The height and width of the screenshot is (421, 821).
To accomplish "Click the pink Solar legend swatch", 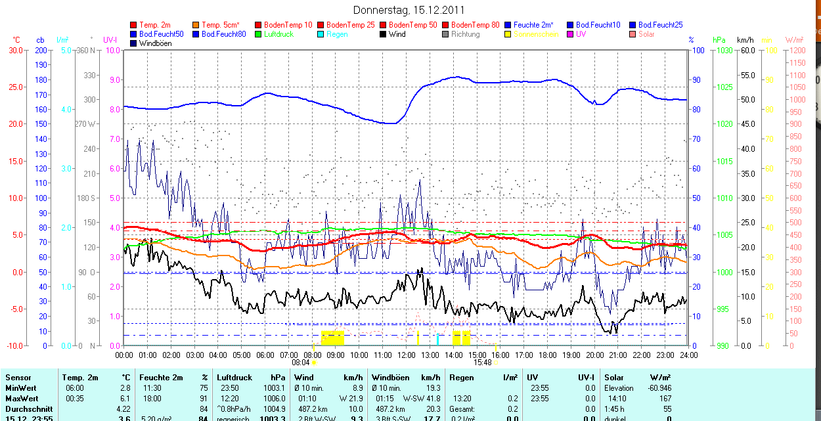I will click(x=633, y=34).
